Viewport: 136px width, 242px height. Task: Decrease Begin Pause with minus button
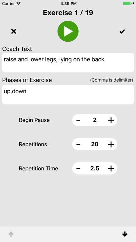(78, 120)
